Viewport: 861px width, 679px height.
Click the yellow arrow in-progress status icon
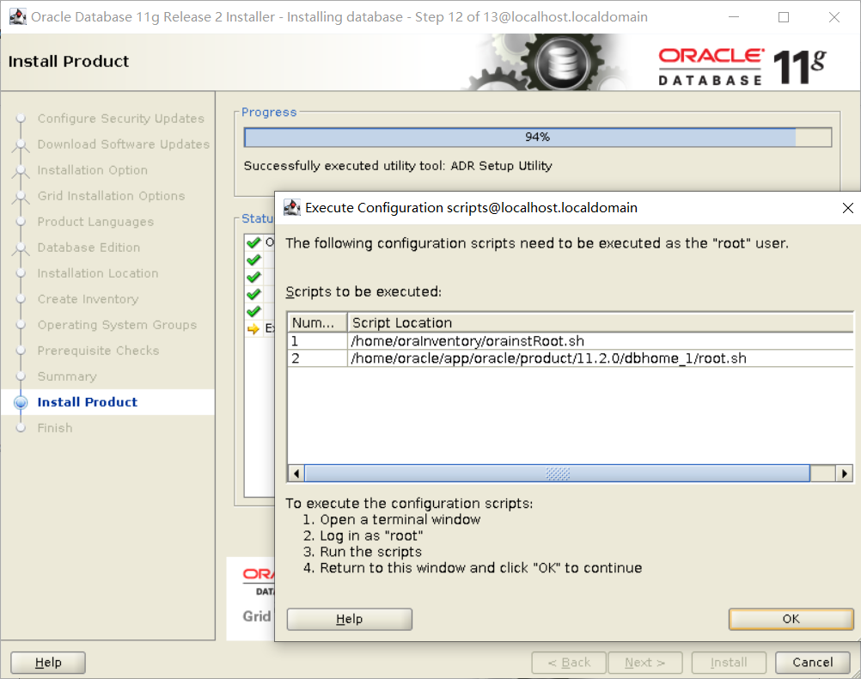click(x=253, y=328)
